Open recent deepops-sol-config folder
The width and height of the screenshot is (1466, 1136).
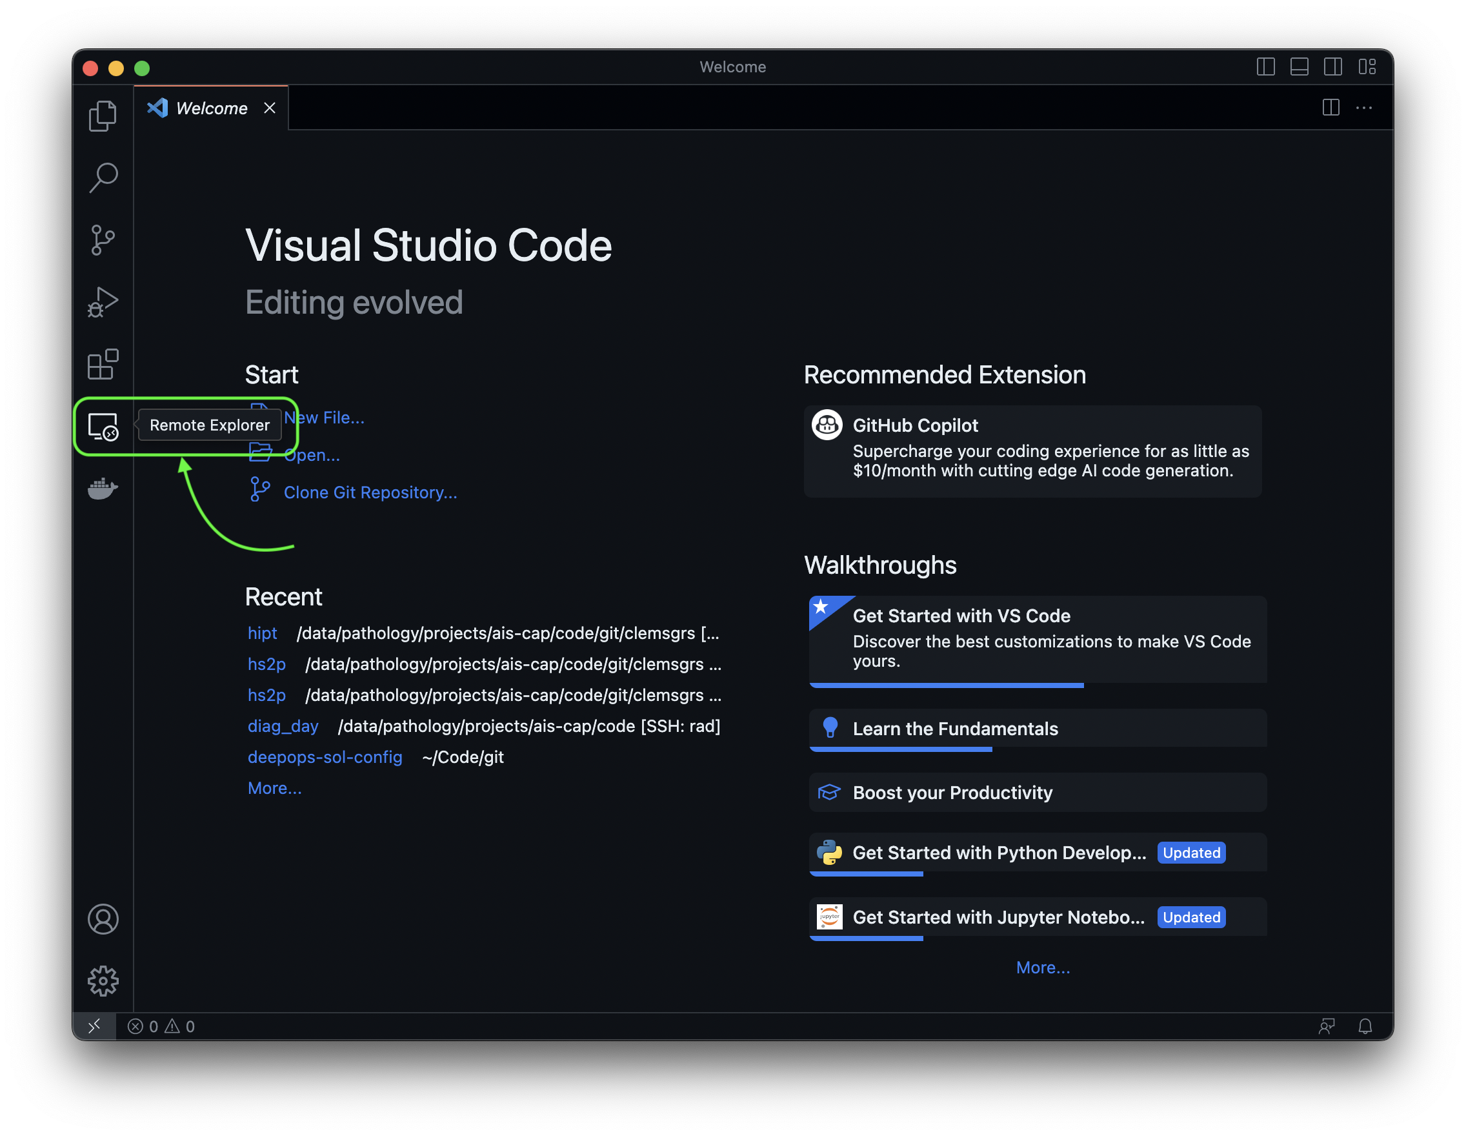[325, 757]
